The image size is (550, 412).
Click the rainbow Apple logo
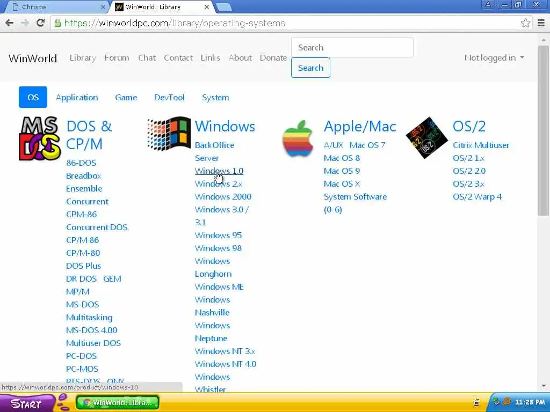tap(298, 138)
